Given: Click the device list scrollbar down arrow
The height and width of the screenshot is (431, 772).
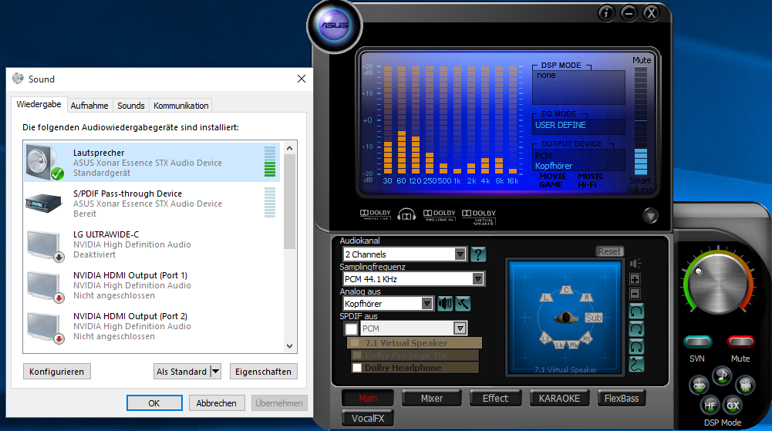Looking at the screenshot, I should click(289, 346).
